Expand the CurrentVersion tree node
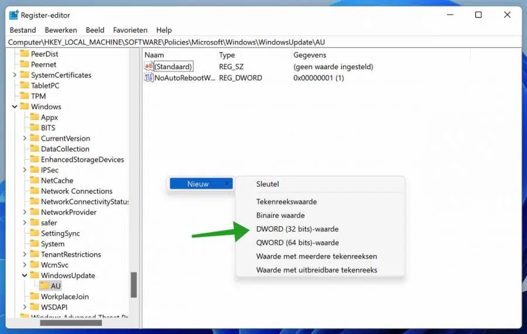The image size is (527, 334). pyautogui.click(x=25, y=138)
